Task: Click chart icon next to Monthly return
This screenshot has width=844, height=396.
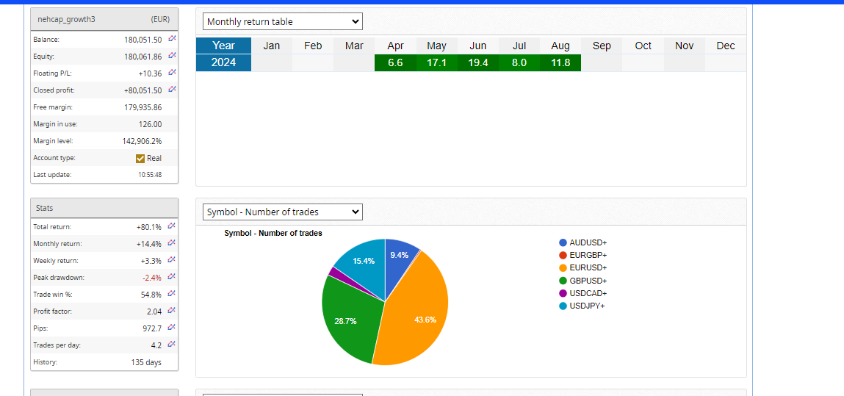Action: (x=172, y=243)
